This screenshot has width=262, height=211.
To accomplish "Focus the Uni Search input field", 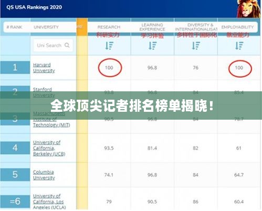I will (53, 45).
